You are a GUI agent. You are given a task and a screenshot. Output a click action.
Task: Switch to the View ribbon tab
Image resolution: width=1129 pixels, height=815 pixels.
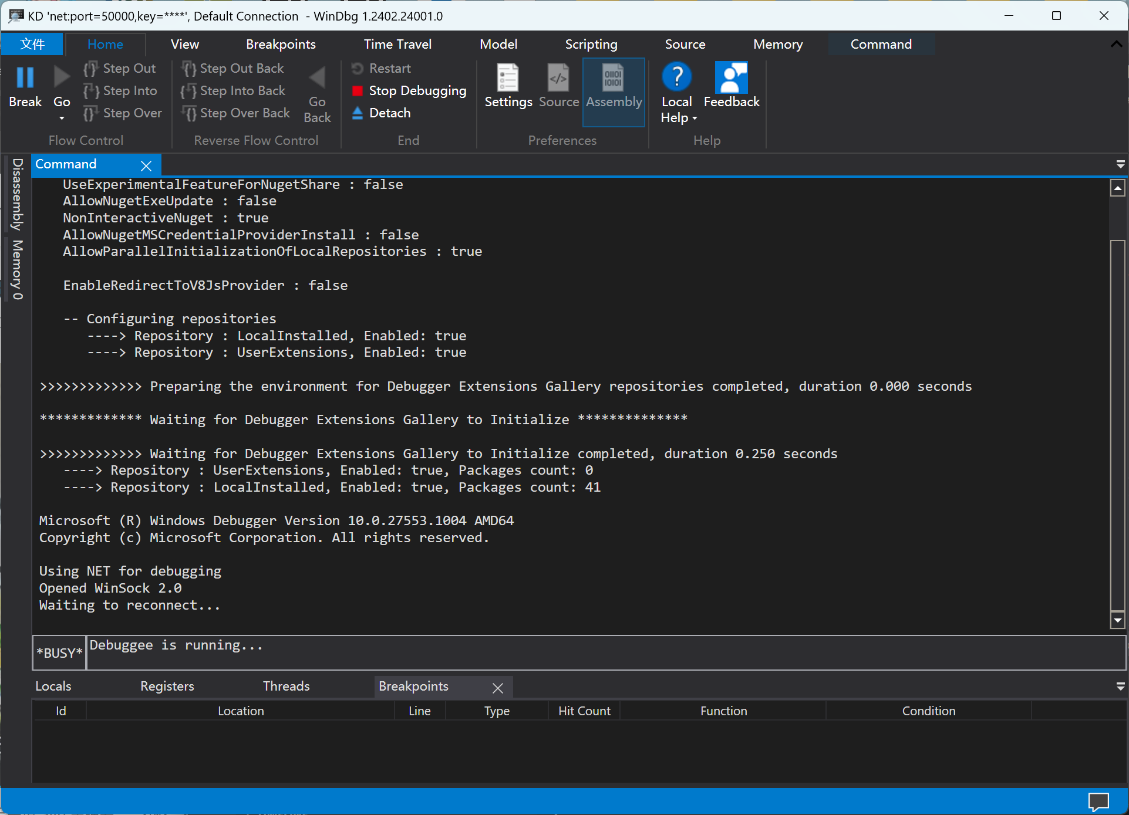(x=185, y=44)
